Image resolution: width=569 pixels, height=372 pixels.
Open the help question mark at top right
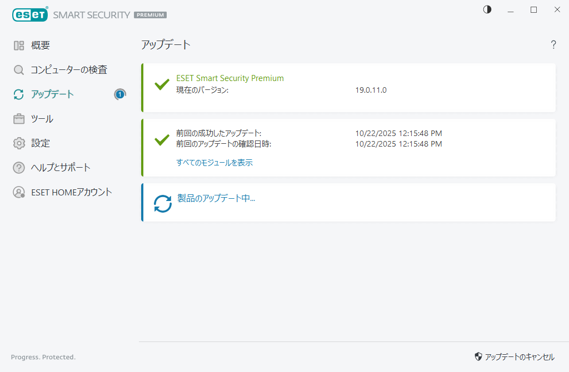553,45
